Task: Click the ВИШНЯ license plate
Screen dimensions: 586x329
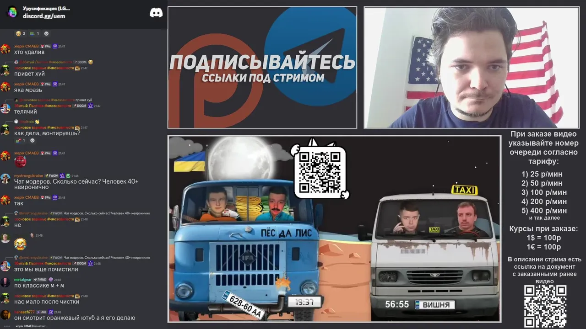Action: click(435, 305)
